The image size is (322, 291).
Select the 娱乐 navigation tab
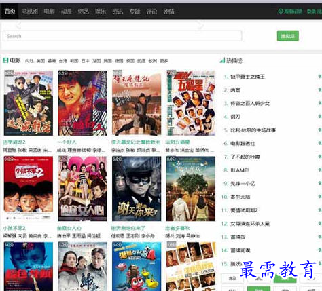(101, 12)
